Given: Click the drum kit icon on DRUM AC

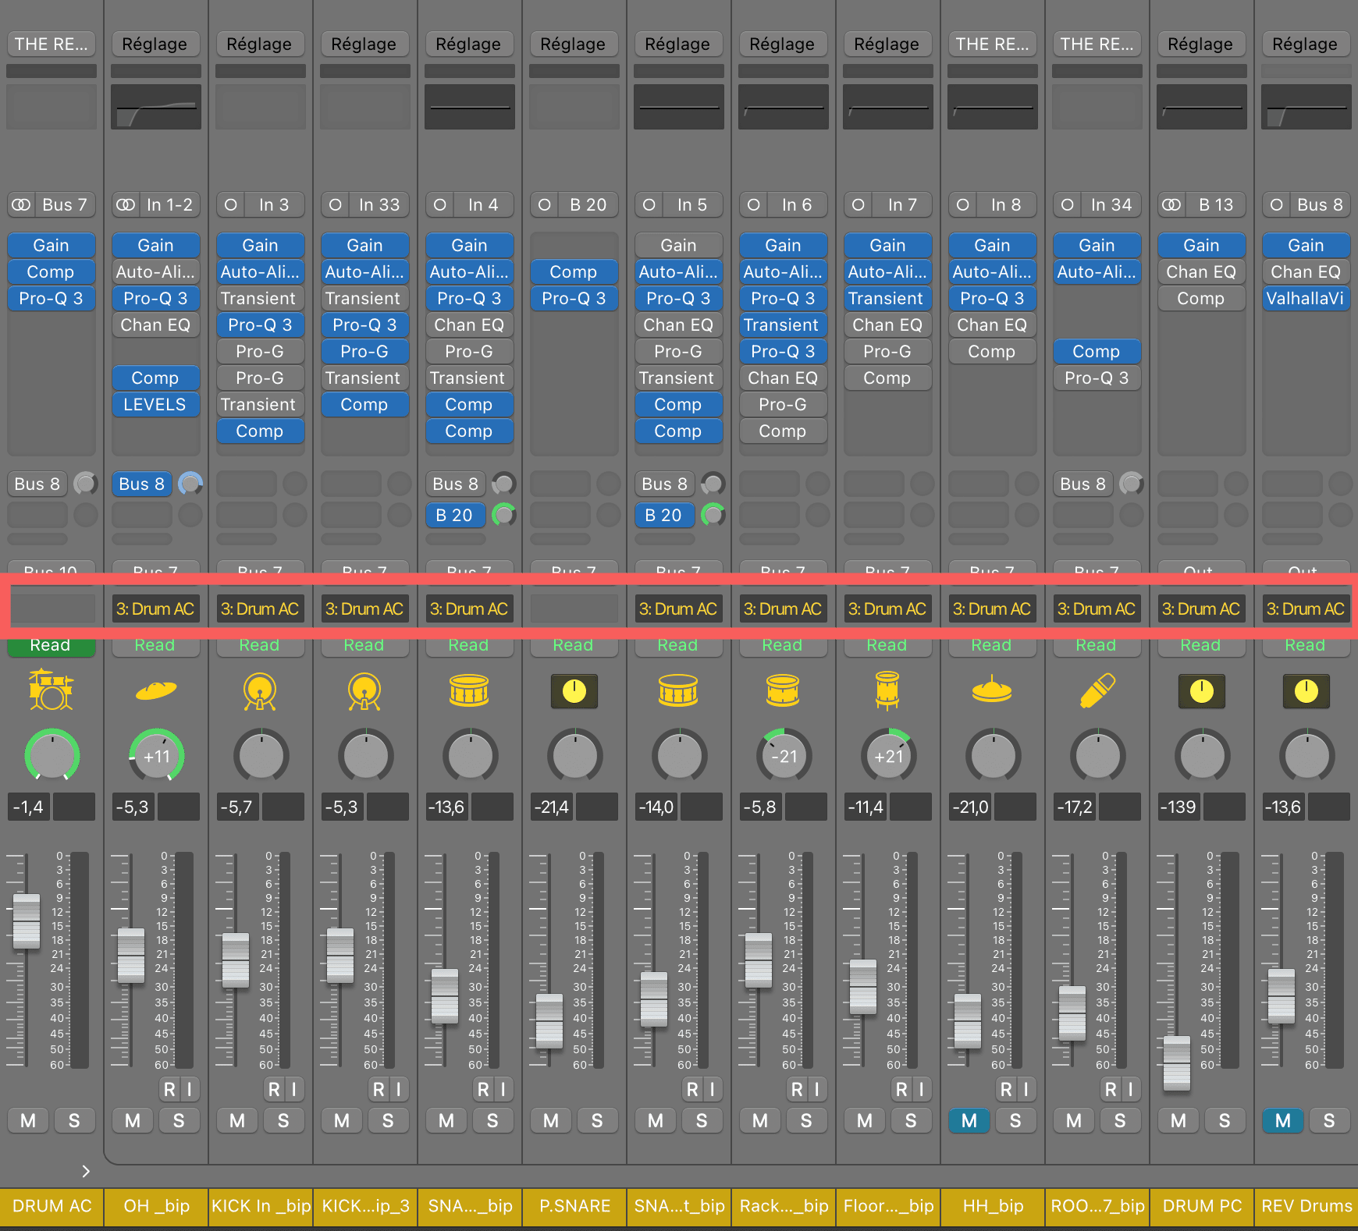Looking at the screenshot, I should coord(51,690).
